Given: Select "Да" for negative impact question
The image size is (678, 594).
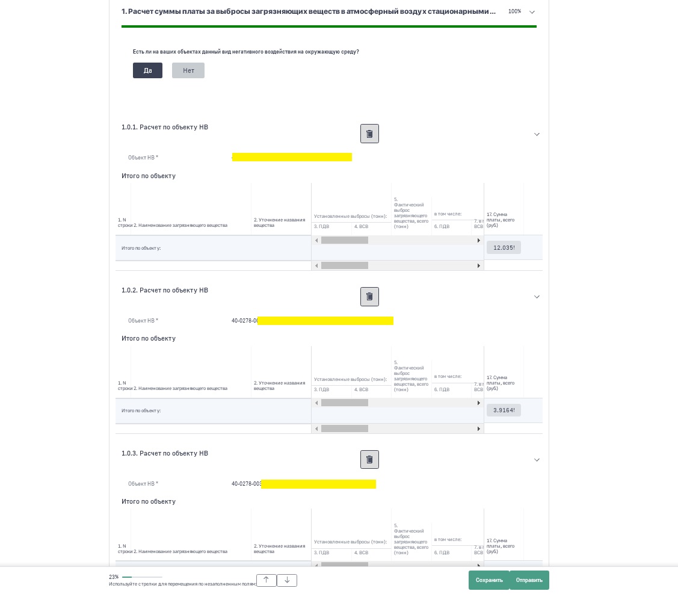Looking at the screenshot, I should coord(147,70).
